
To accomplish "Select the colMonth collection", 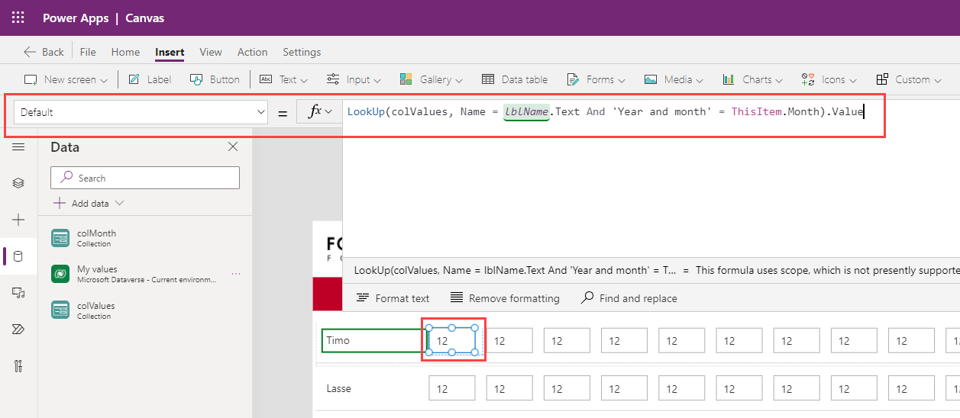I will (96, 238).
